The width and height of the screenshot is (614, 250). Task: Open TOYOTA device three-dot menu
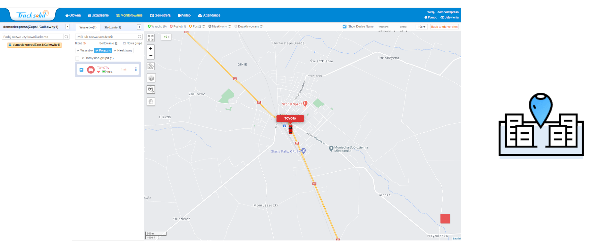(x=136, y=69)
